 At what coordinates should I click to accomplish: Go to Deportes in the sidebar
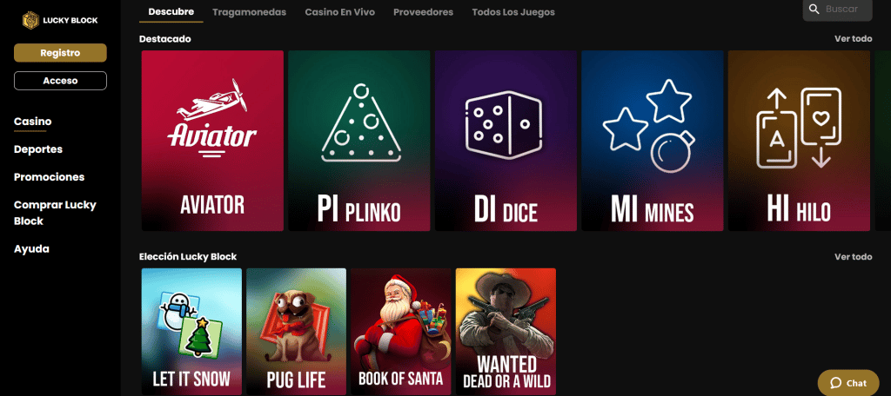(x=38, y=149)
